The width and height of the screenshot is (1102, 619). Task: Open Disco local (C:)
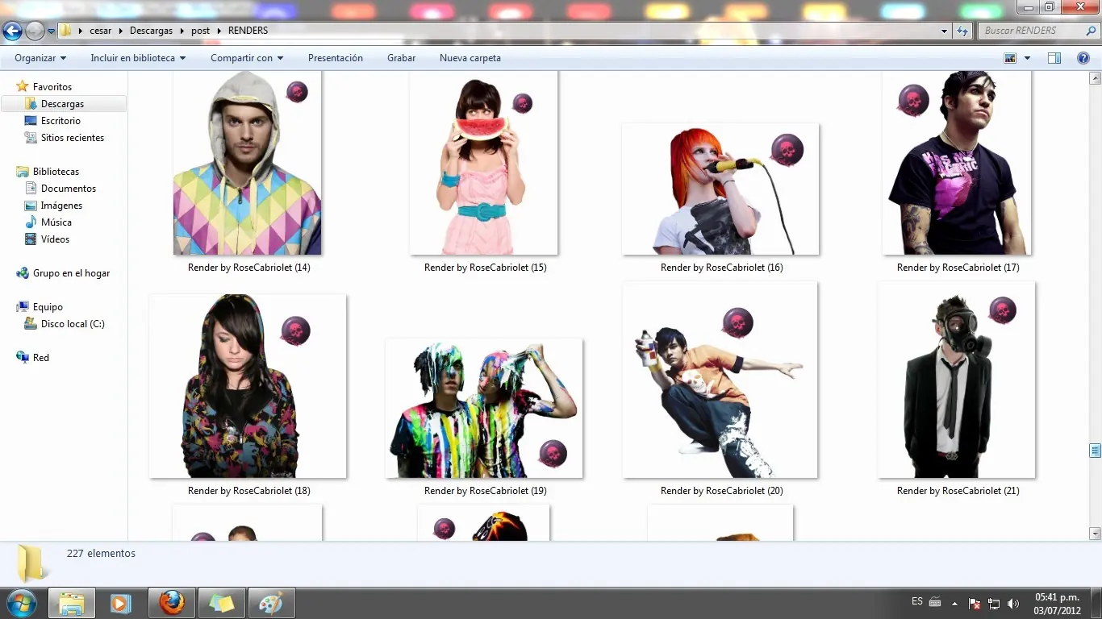pos(73,324)
